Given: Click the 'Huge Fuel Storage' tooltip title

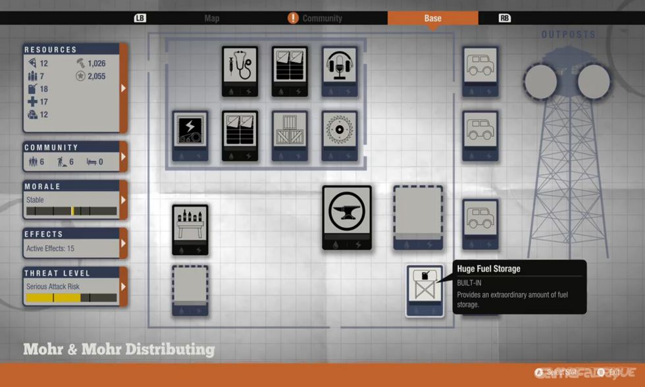Looking at the screenshot, I should 488,269.
